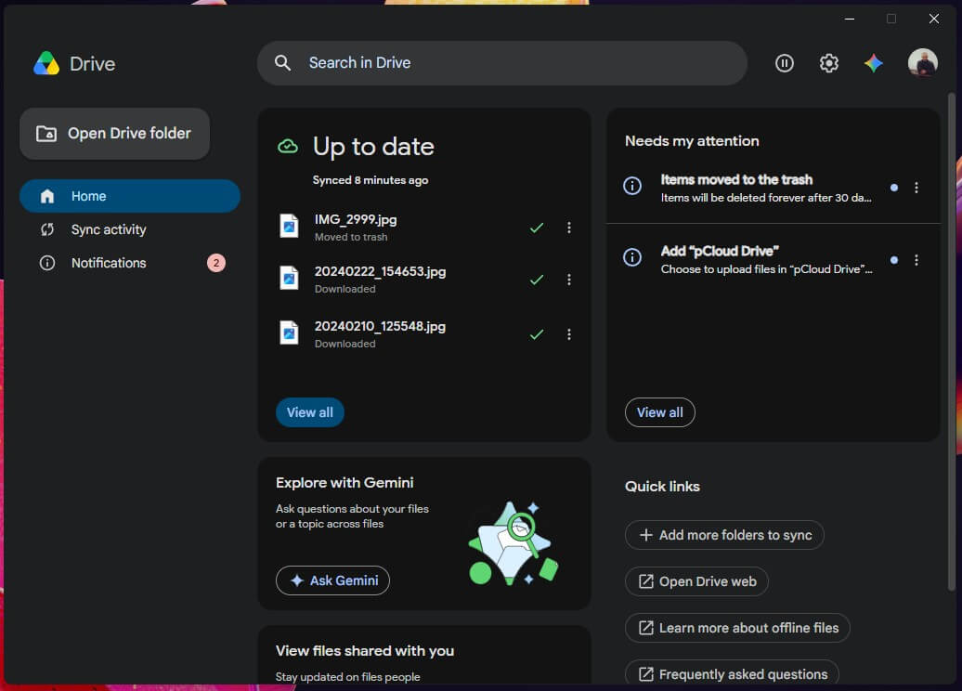Click the checkmark next to IMG_2999.jpg
This screenshot has height=691, width=962.
pyautogui.click(x=537, y=228)
